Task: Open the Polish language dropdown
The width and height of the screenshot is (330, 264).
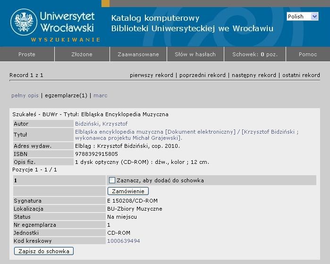Action: (303, 17)
